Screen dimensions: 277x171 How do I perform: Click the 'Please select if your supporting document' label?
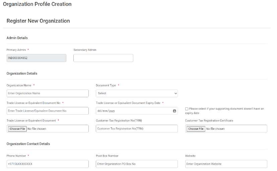click(x=224, y=111)
